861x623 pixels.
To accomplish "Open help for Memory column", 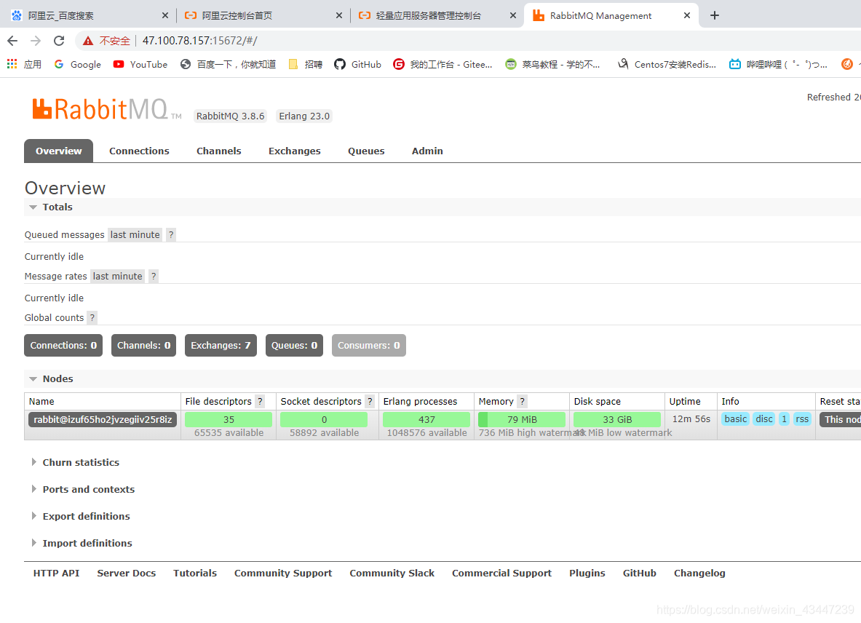I will click(x=522, y=402).
